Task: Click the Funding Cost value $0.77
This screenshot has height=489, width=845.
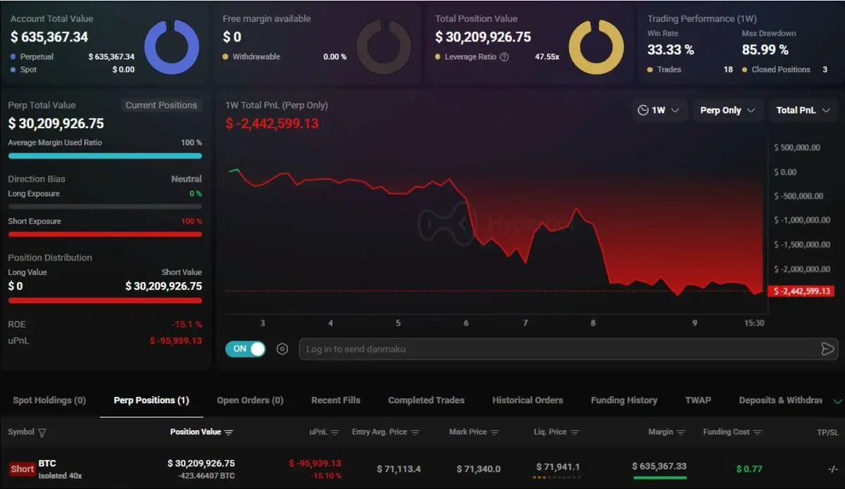Action: pyautogui.click(x=749, y=469)
